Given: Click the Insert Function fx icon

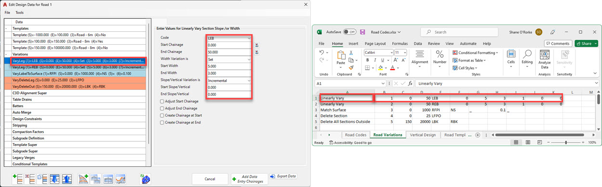Looking at the screenshot, I should tap(410, 84).
